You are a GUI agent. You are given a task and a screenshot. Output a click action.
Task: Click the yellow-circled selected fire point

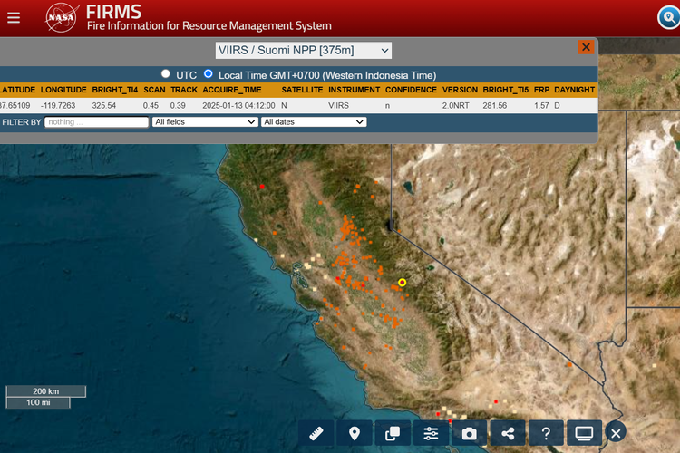click(403, 283)
